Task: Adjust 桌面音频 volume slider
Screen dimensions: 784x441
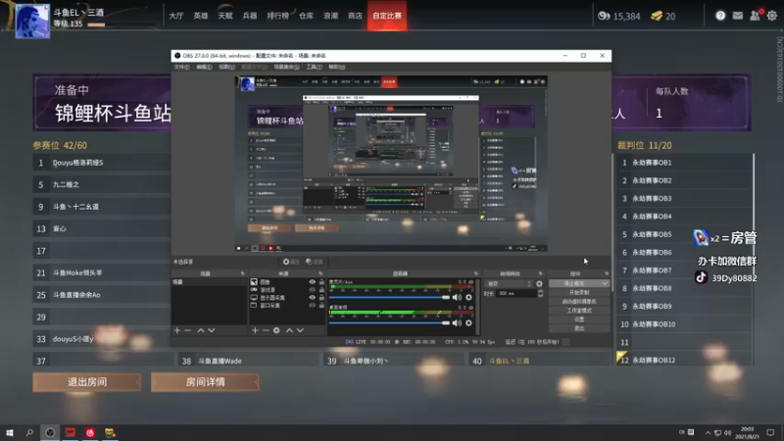Action: [x=389, y=323]
